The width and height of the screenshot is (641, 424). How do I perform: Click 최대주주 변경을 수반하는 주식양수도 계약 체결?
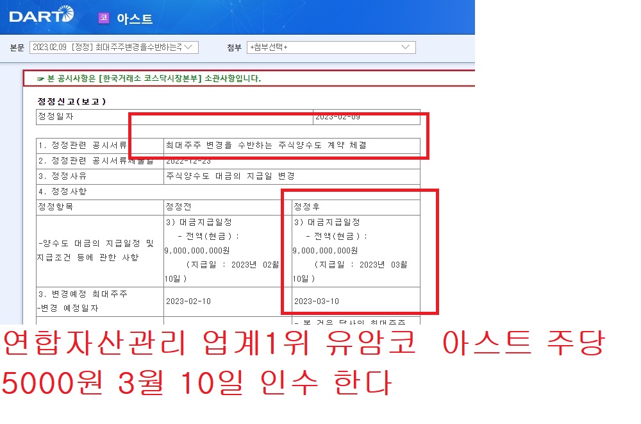(266, 146)
